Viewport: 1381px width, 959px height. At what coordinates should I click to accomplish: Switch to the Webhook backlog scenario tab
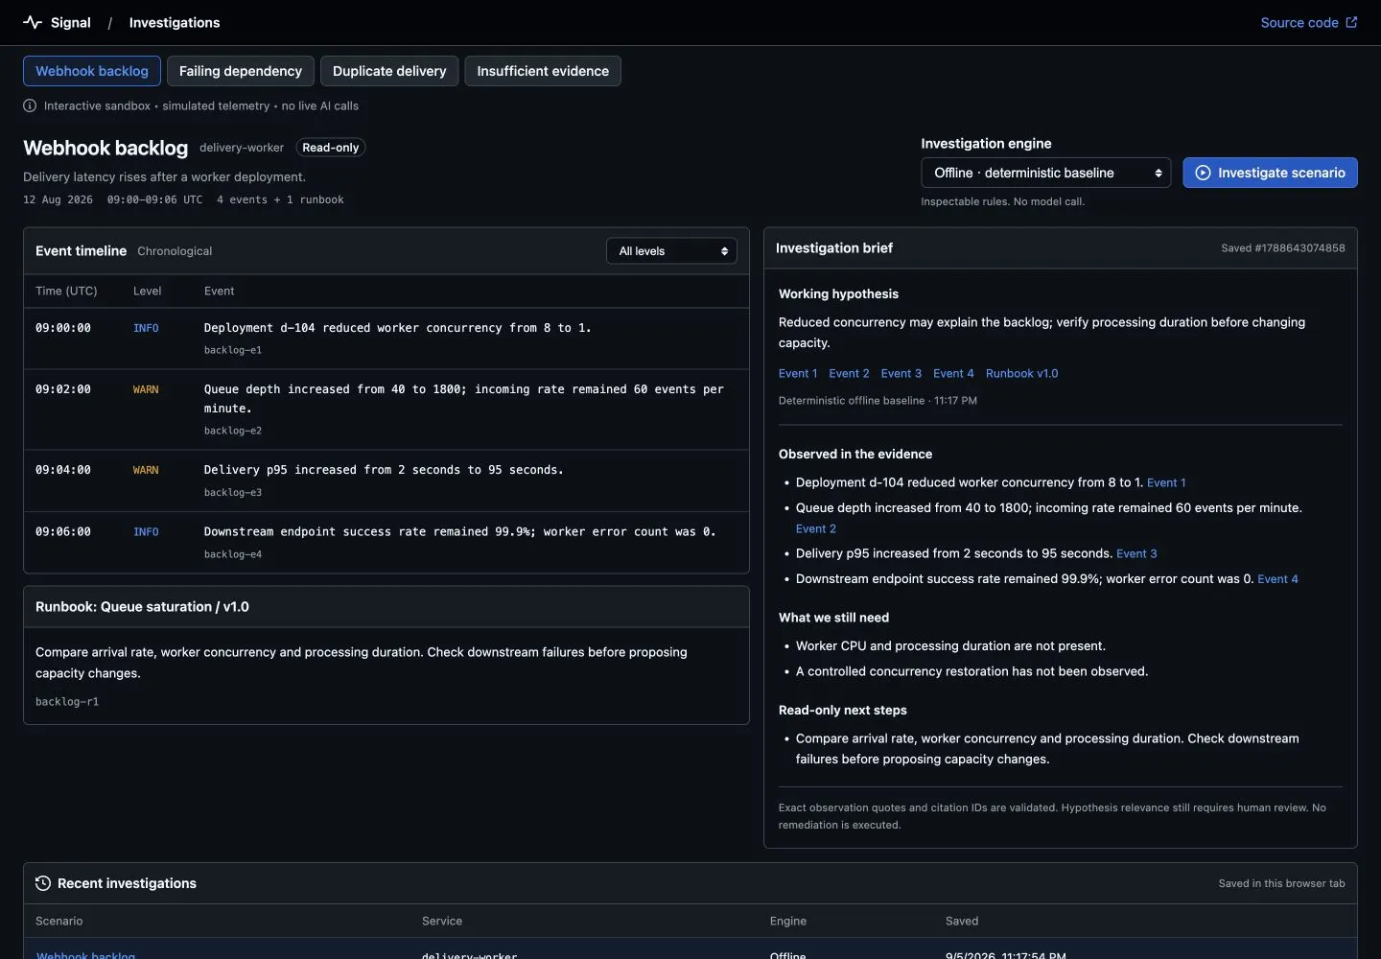[x=92, y=71]
